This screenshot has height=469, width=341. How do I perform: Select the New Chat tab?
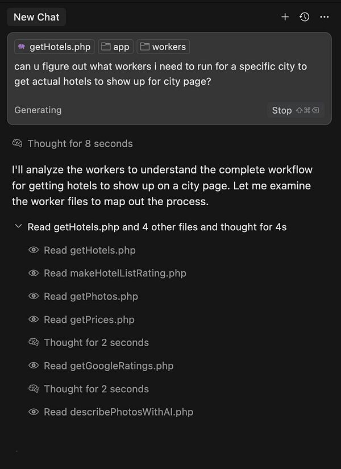point(36,17)
